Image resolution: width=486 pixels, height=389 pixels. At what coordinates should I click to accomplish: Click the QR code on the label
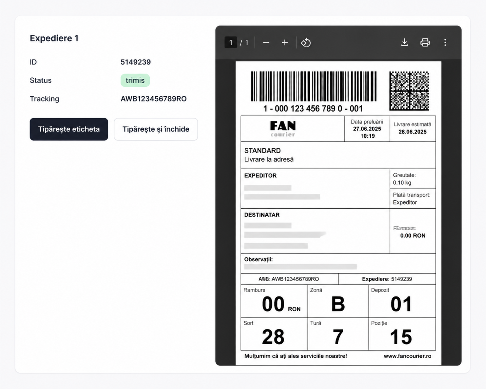tap(409, 91)
